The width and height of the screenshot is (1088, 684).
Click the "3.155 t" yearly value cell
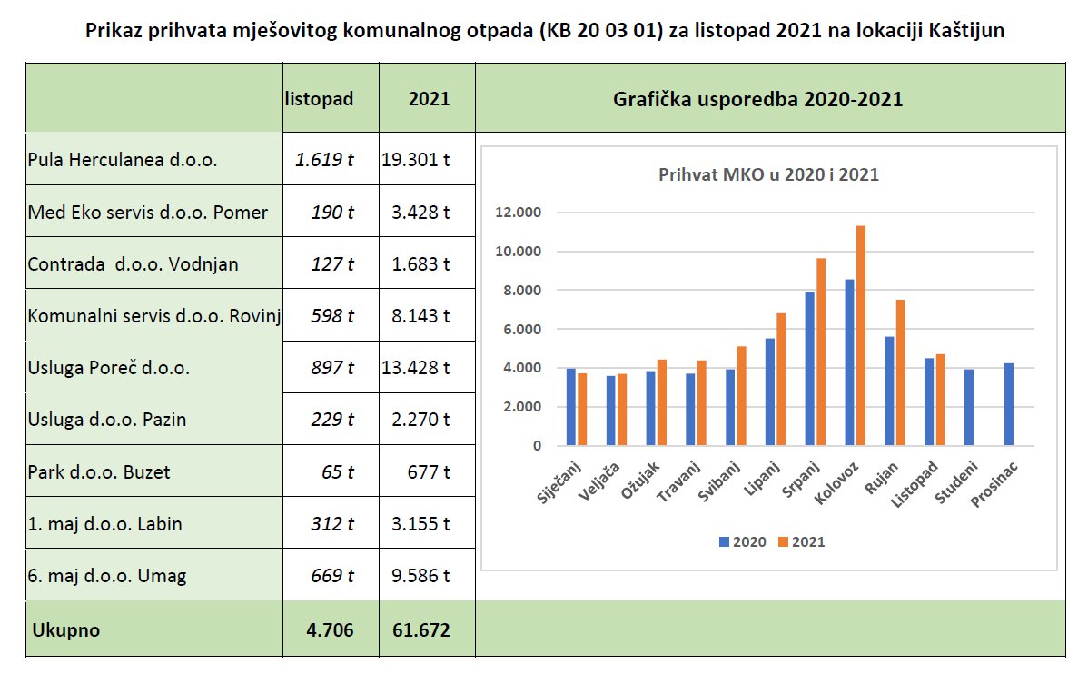(x=420, y=523)
